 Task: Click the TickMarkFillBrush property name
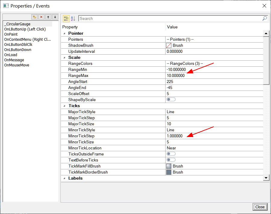click(84, 166)
